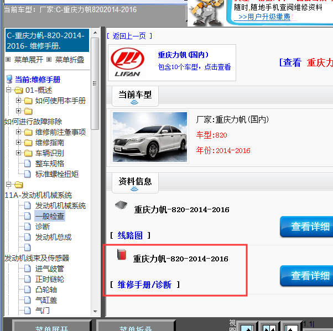Click the 菜单展开 button in bottom bar
This screenshot has height=331, width=333.
click(52, 326)
